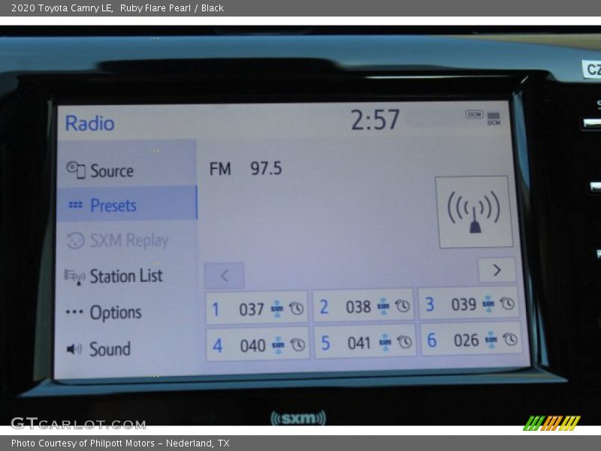Select preset 6 channel 026
The height and width of the screenshot is (451, 601).
[471, 340]
